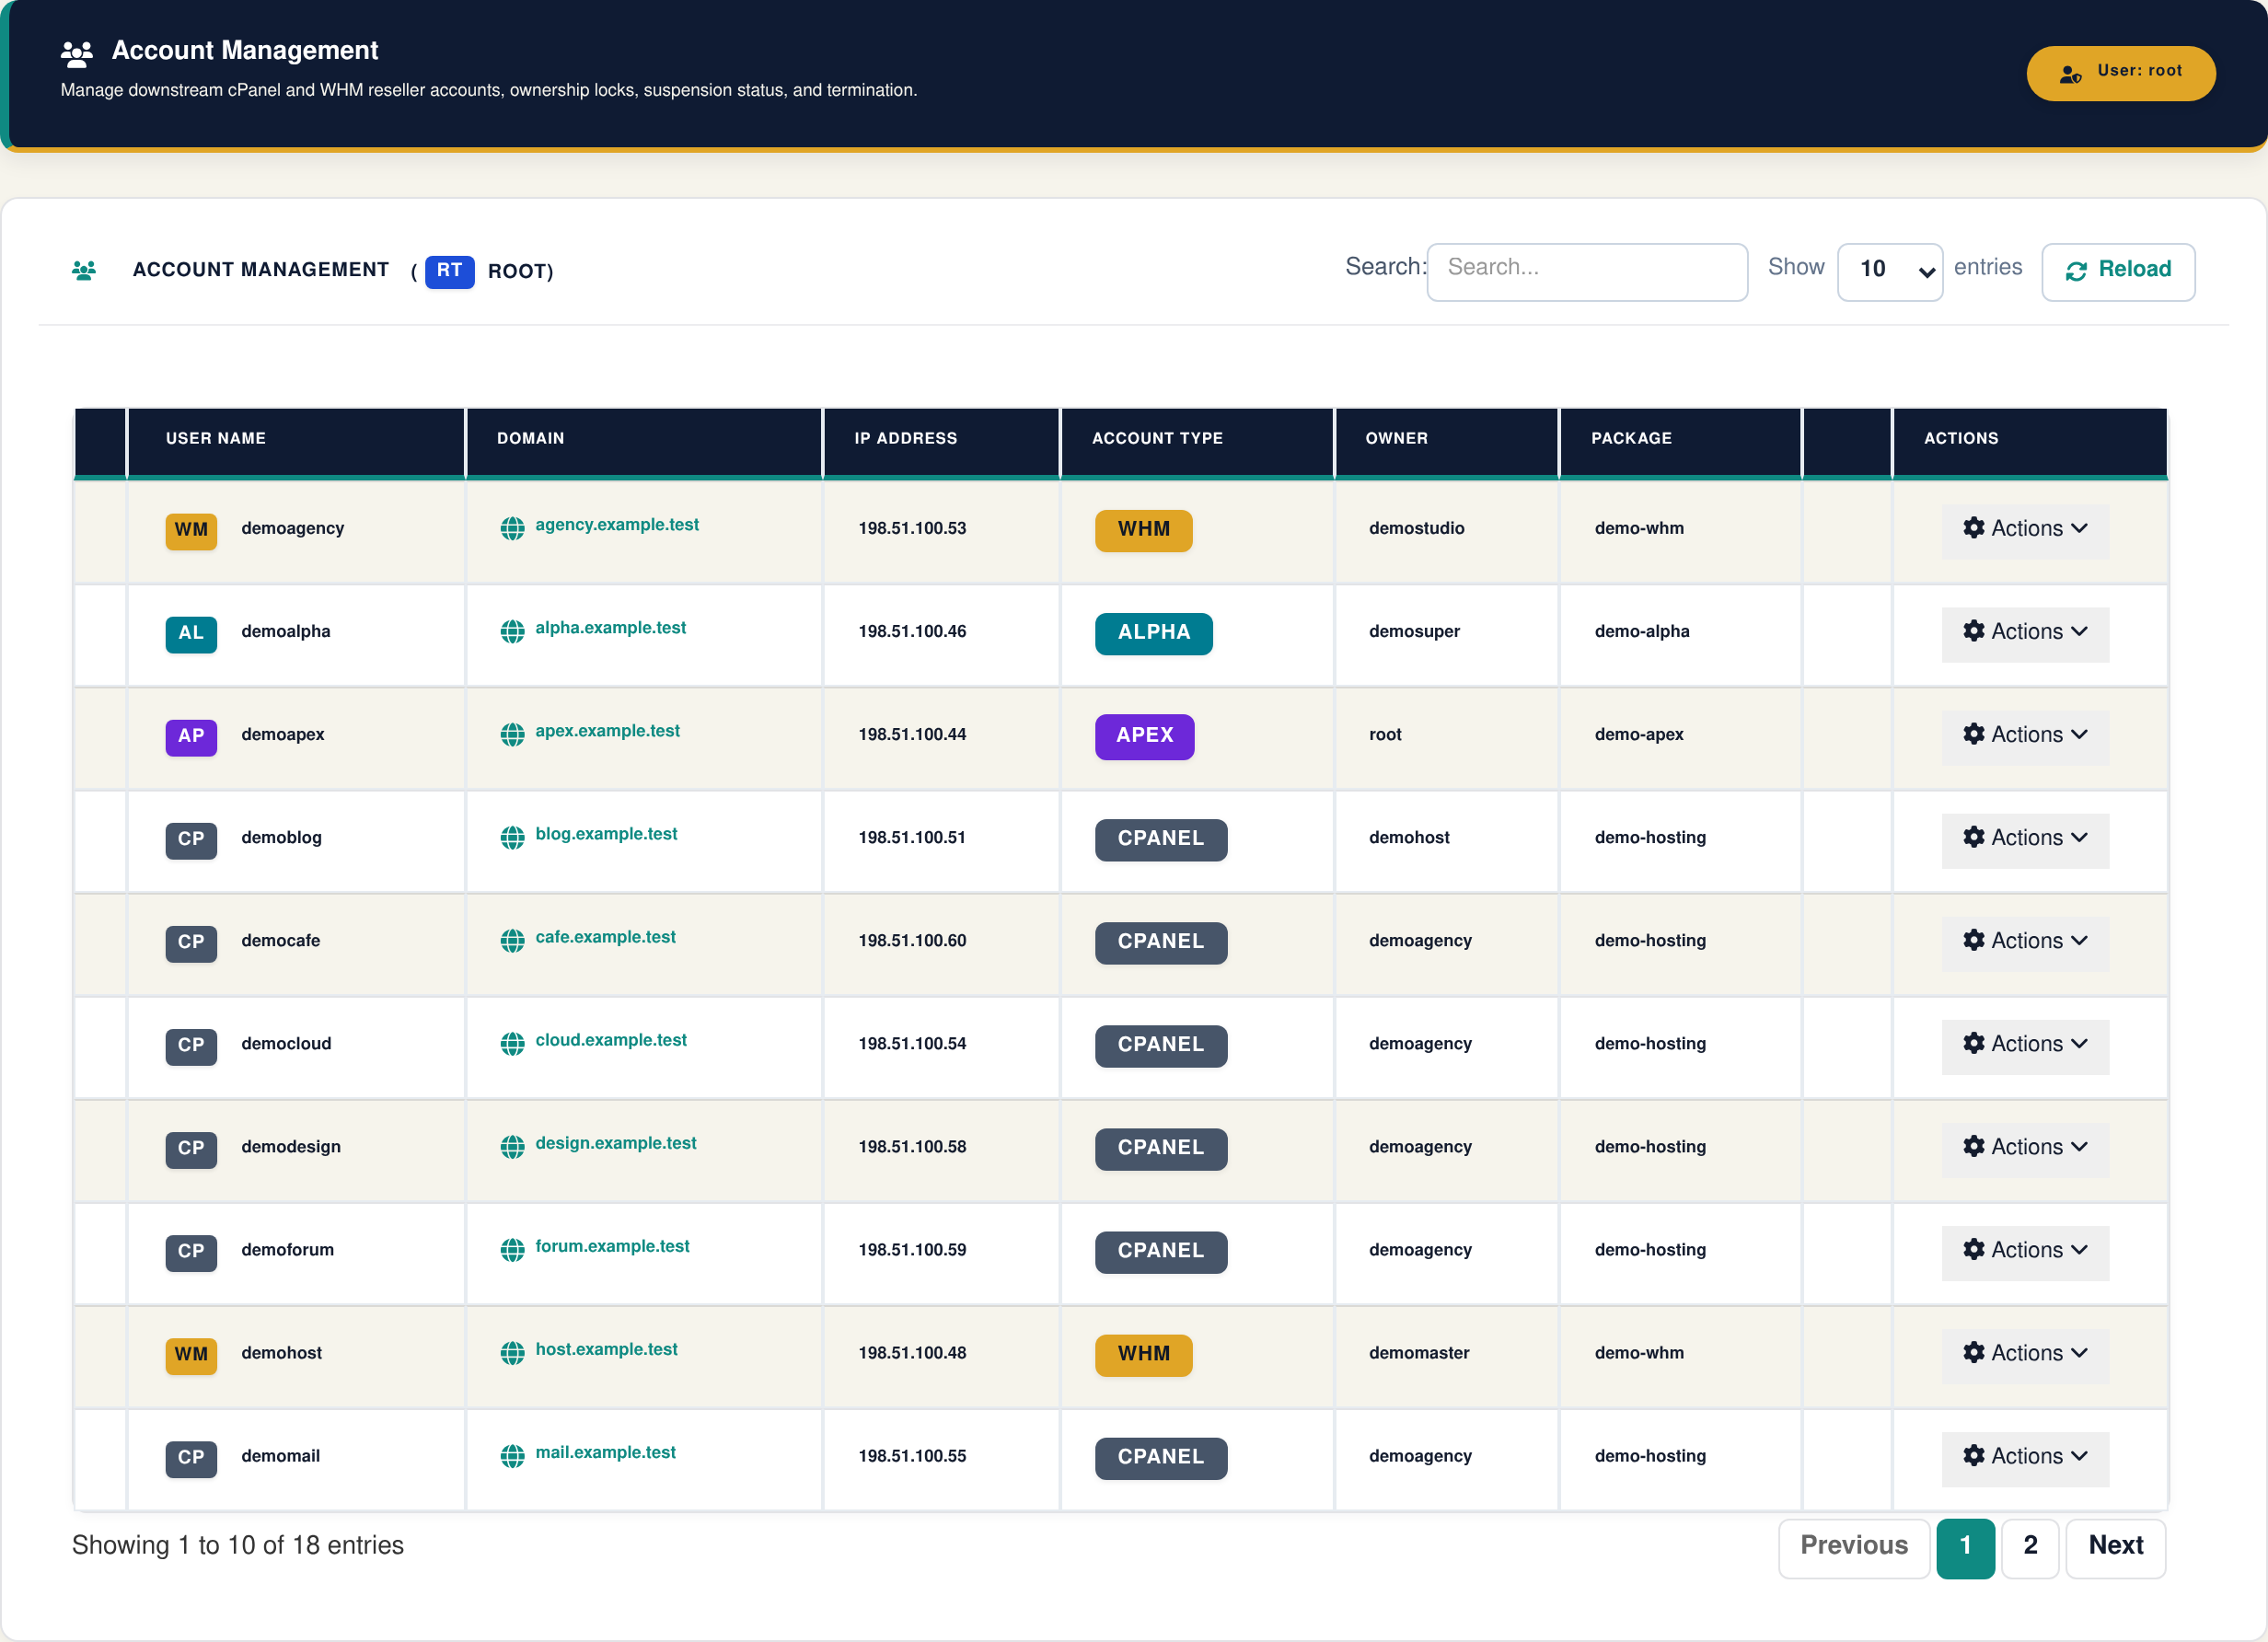Click the purple APEX account type badge
Image resolution: width=2268 pixels, height=1642 pixels.
[1144, 736]
